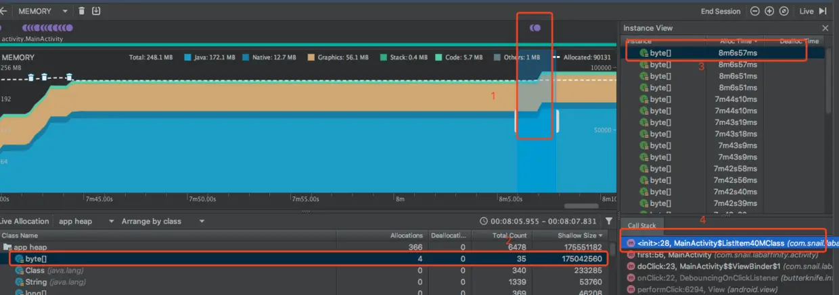Viewport: 839px width, 295px height.
Task: Toggle the Live button
Action: [806, 11]
